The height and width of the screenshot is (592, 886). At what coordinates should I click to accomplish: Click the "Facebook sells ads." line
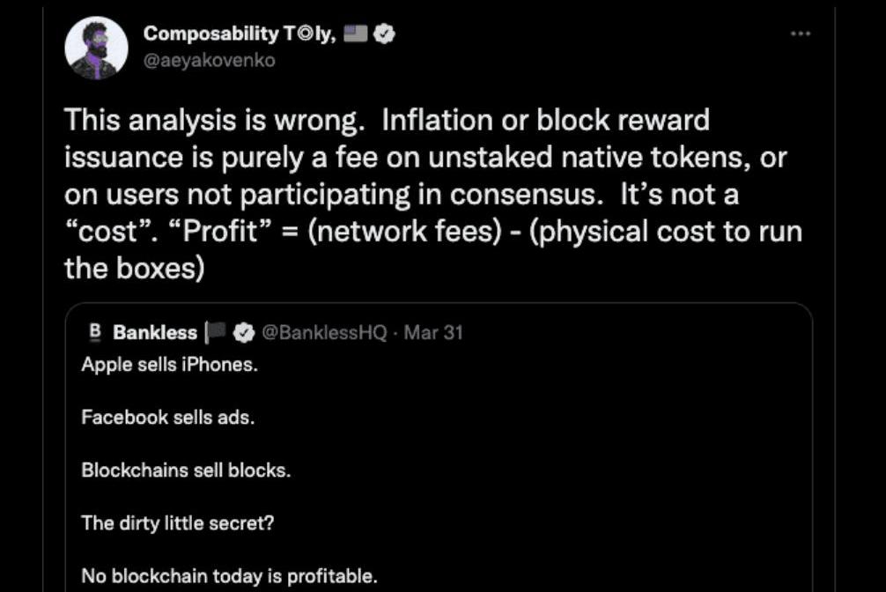(167, 418)
